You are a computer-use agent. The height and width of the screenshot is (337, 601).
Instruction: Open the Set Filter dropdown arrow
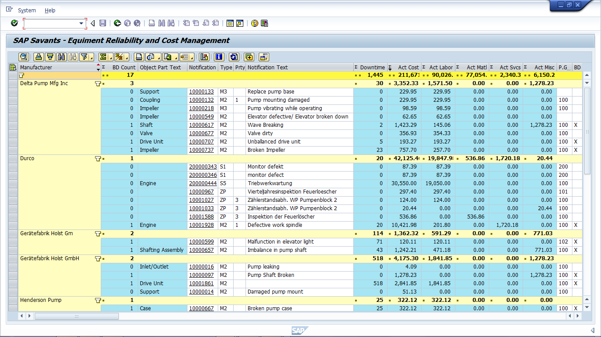tap(92, 57)
